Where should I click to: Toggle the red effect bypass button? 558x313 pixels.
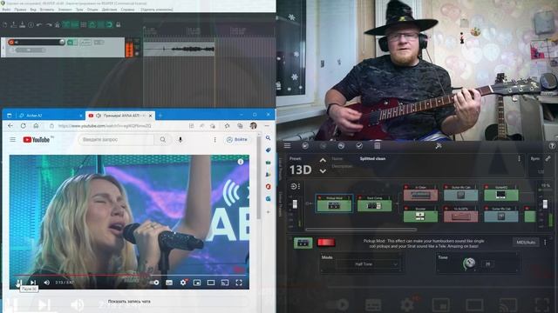(x=325, y=243)
